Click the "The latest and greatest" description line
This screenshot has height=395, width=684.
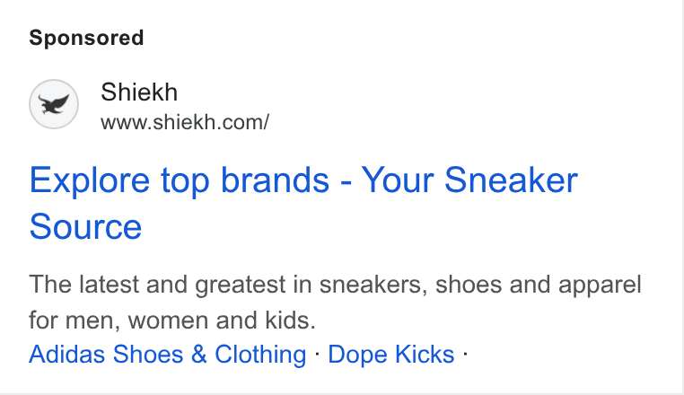pyautogui.click(x=335, y=285)
